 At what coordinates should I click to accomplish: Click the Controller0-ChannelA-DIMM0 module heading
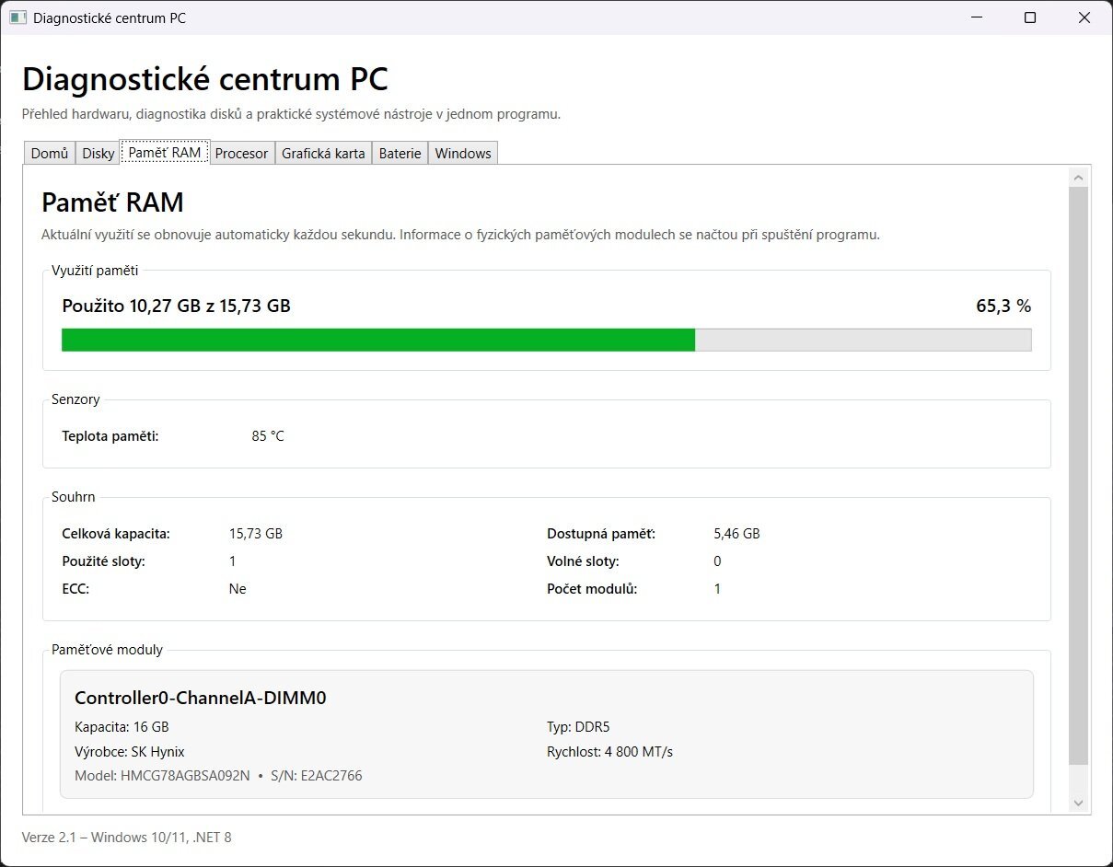[201, 698]
